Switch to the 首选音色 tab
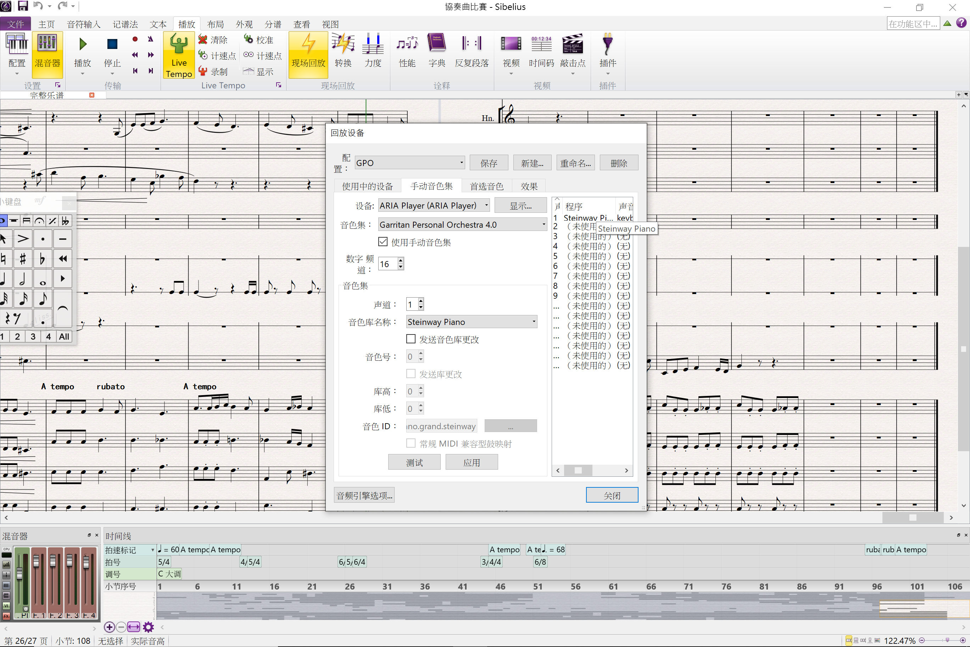The height and width of the screenshot is (647, 970). point(487,186)
